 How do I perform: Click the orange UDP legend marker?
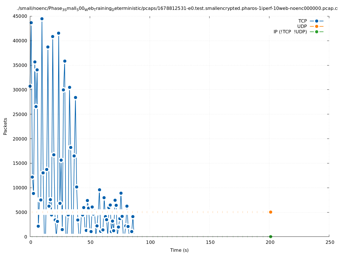click(x=317, y=27)
